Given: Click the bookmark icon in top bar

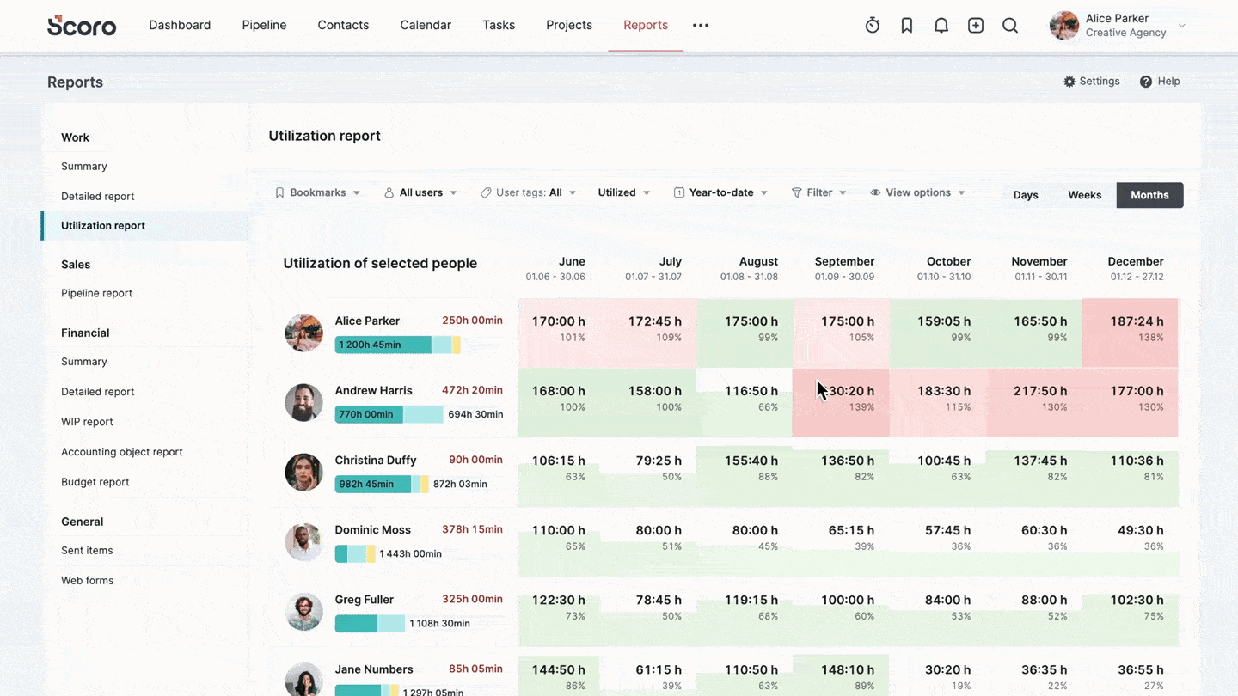Looking at the screenshot, I should (906, 26).
